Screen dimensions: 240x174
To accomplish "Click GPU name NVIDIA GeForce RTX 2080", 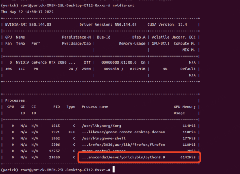I will click(x=41, y=62).
